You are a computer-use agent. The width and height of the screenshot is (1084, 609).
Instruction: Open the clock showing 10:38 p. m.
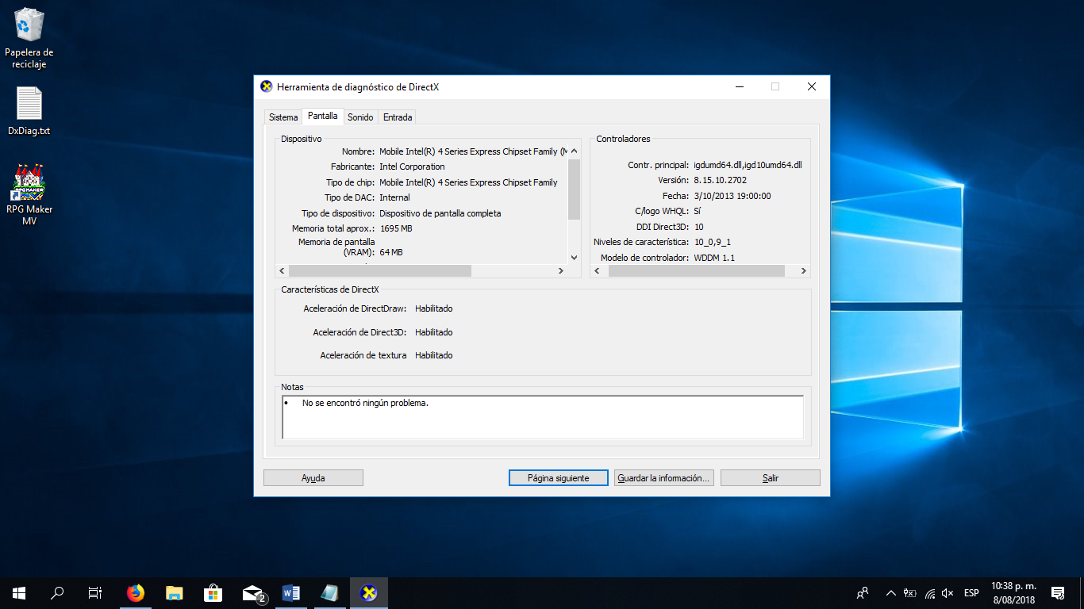pos(1013,592)
